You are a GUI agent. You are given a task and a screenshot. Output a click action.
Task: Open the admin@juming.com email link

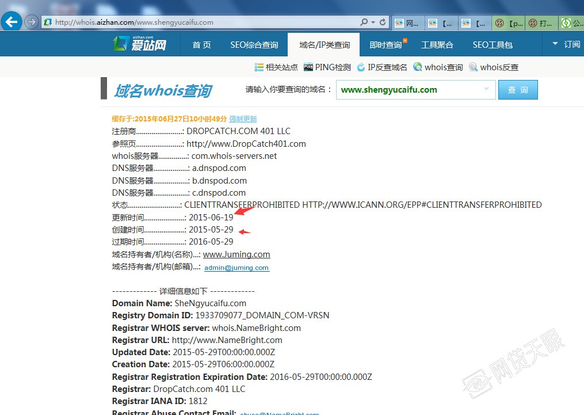coord(236,268)
